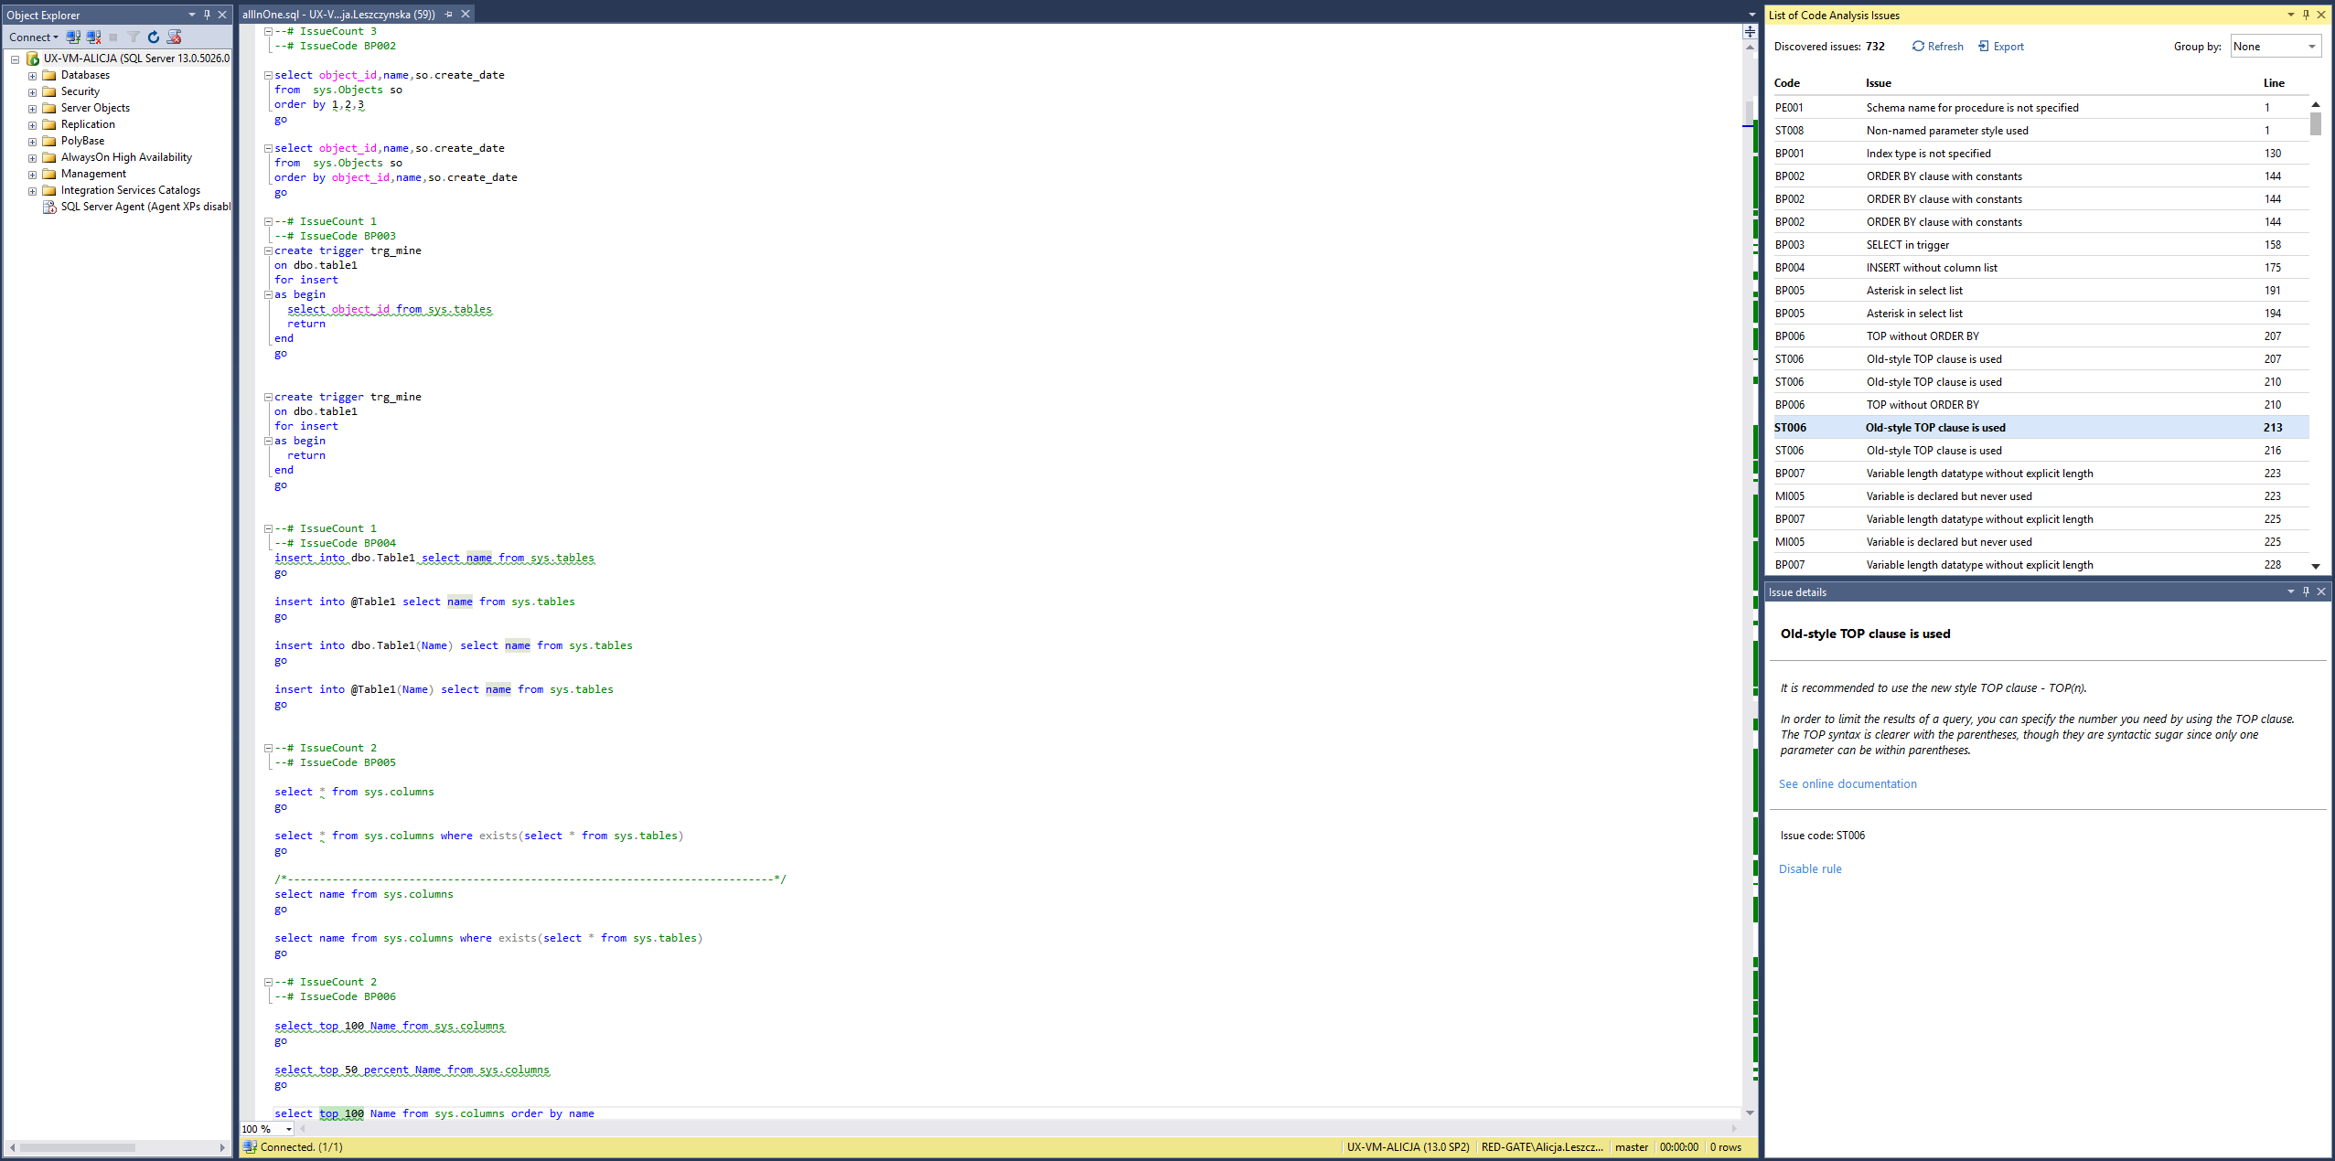The height and width of the screenshot is (1161, 2335).
Task: Click the UX-VM-ALICJA server icon
Action: click(x=33, y=59)
